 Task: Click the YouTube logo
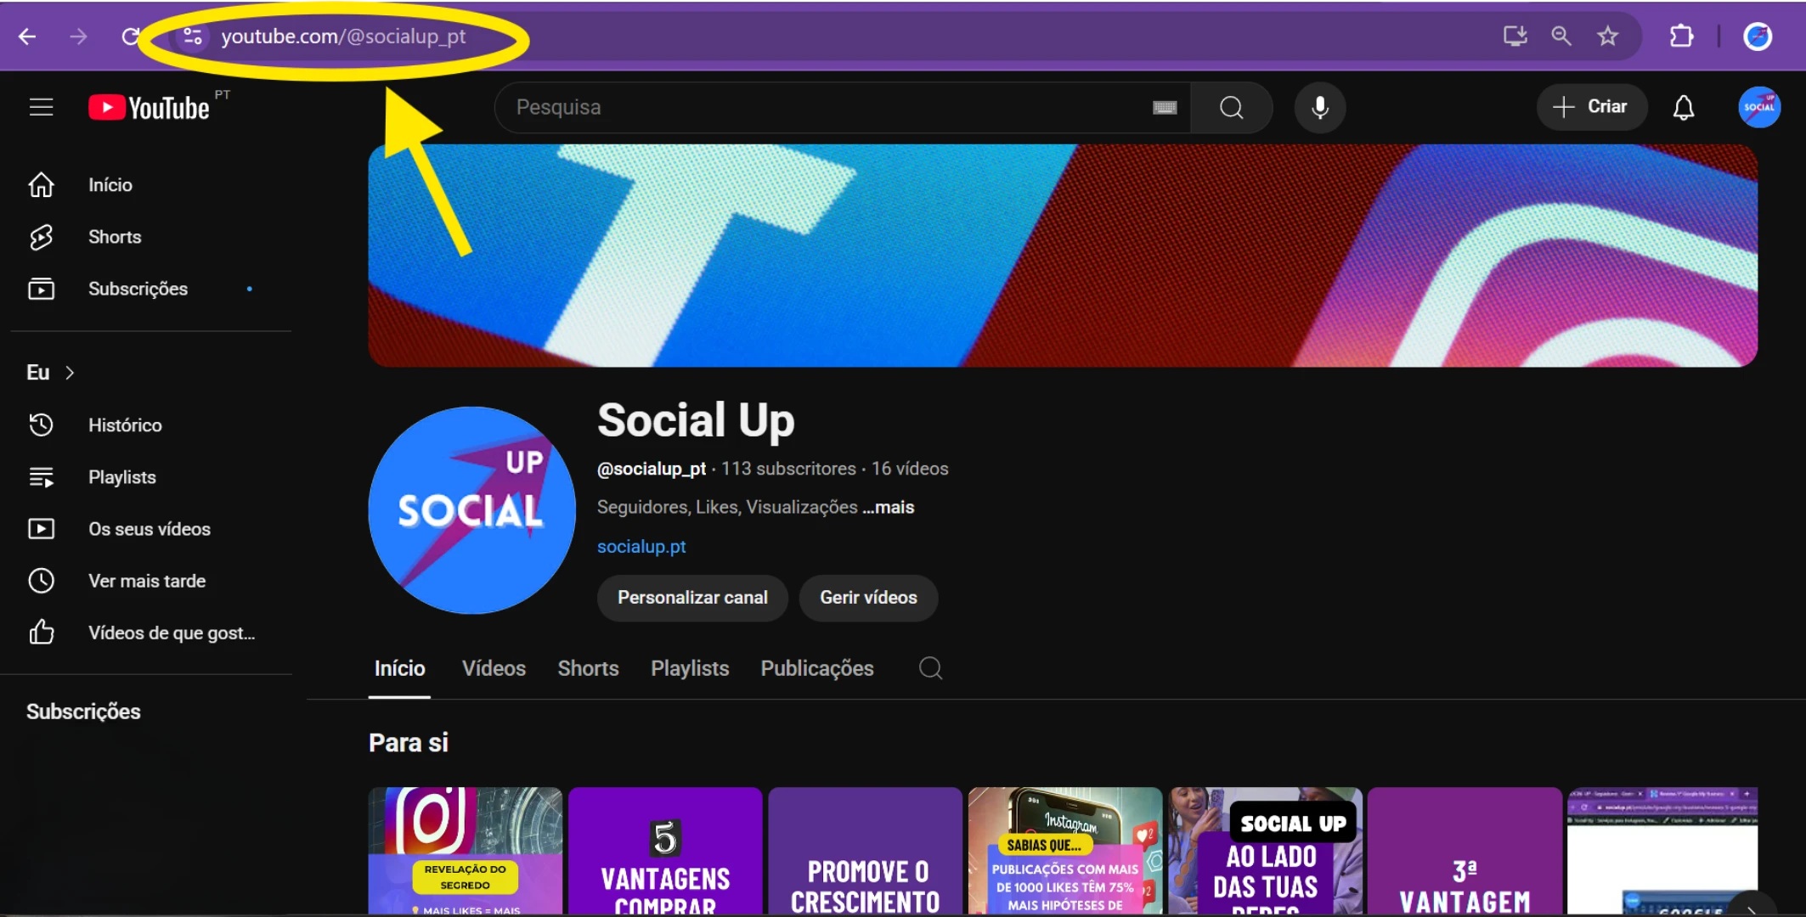(150, 108)
